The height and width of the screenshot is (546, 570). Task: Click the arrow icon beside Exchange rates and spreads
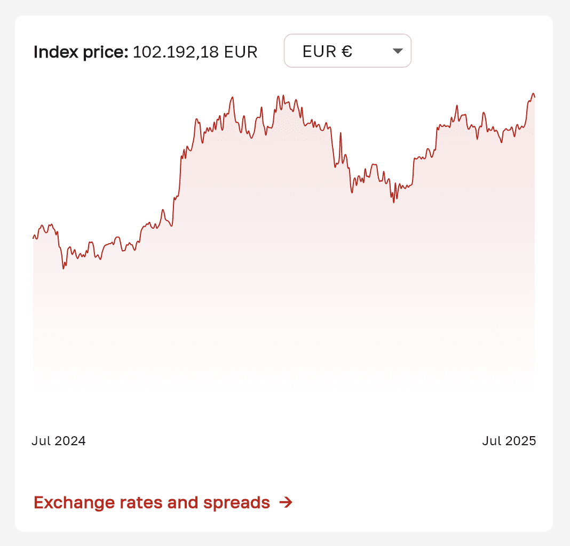pyautogui.click(x=286, y=502)
